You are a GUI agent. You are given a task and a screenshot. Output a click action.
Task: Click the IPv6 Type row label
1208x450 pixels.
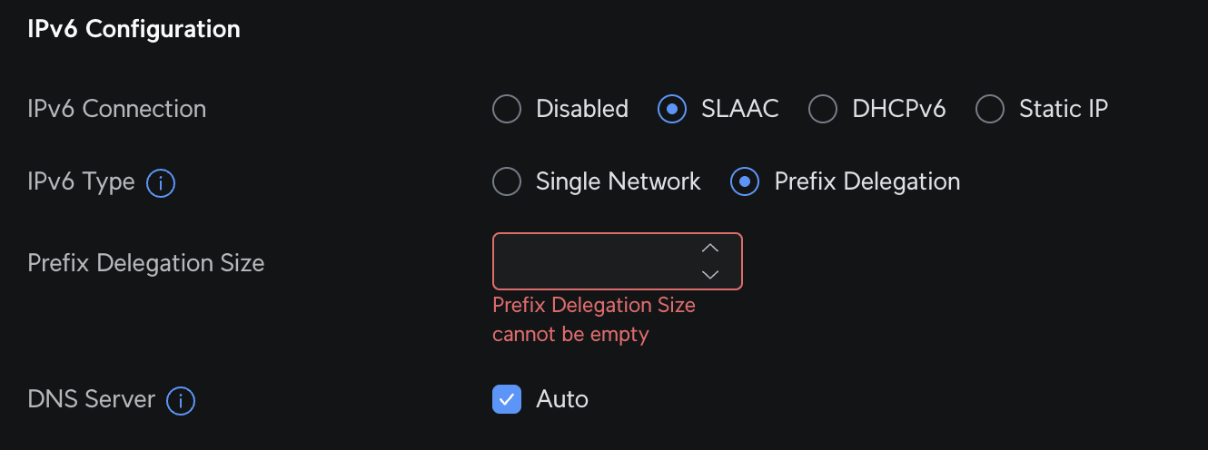(82, 181)
